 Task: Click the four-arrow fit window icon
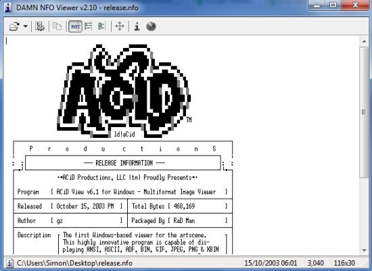pyautogui.click(x=120, y=26)
